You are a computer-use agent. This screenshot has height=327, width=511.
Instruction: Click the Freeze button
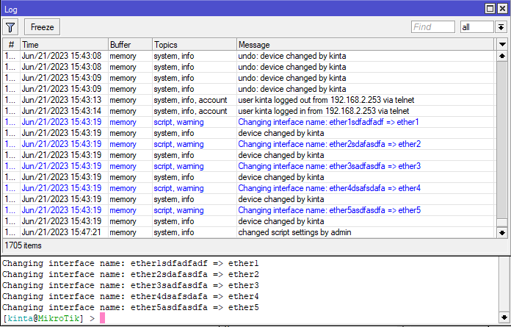click(x=42, y=27)
